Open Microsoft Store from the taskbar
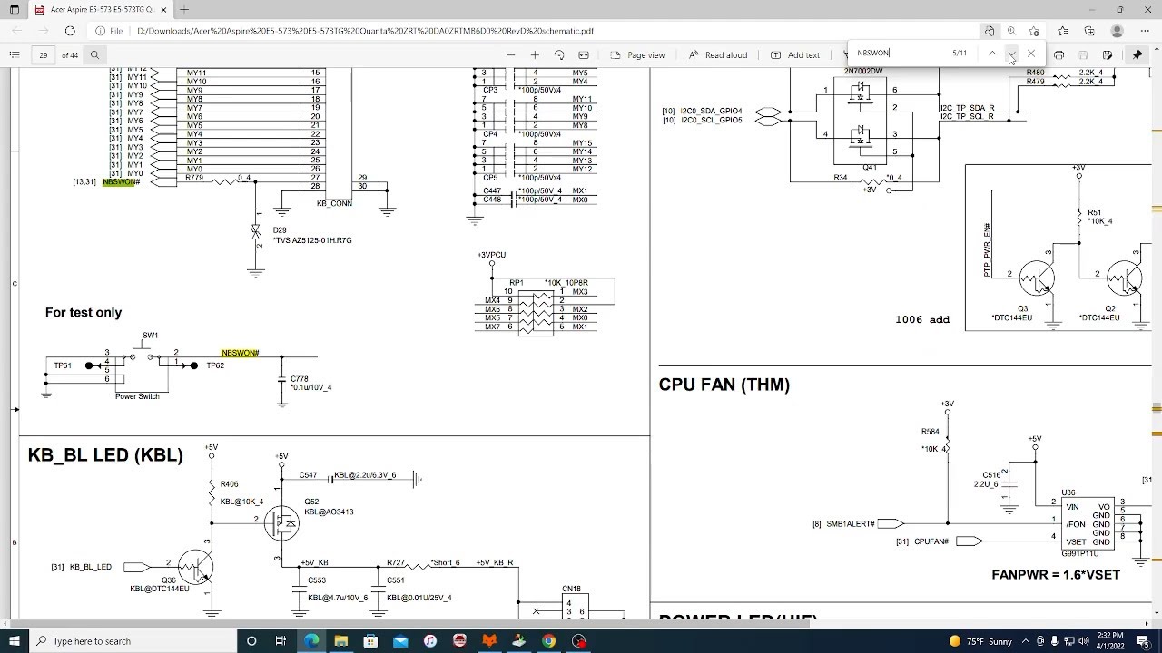 370,641
